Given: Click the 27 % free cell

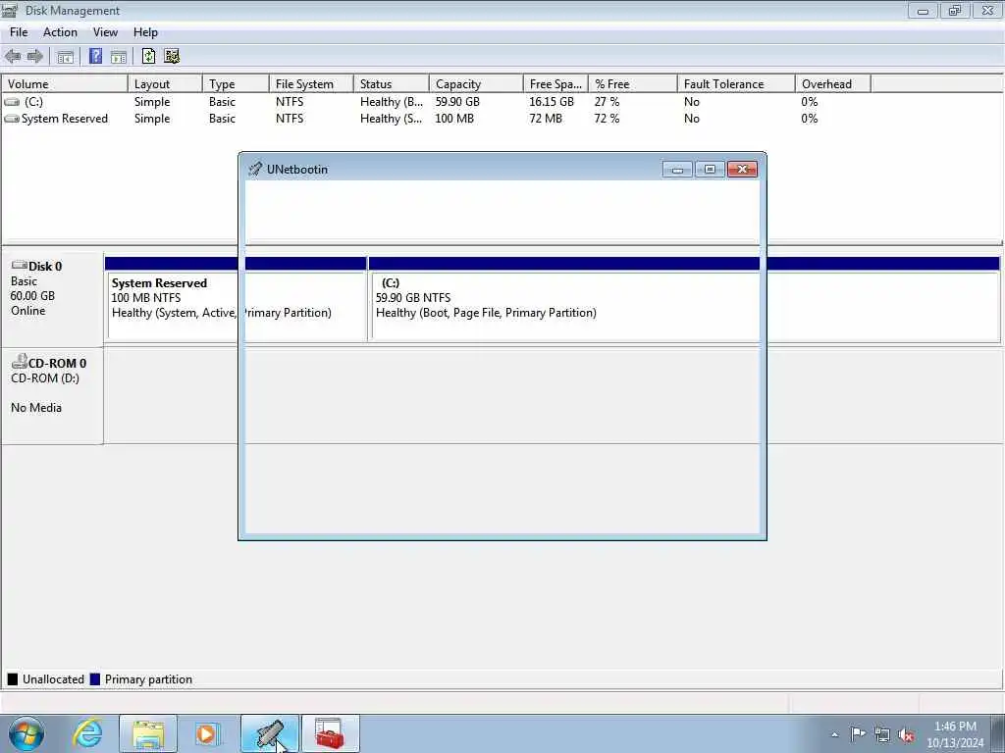Looking at the screenshot, I should [x=607, y=102].
